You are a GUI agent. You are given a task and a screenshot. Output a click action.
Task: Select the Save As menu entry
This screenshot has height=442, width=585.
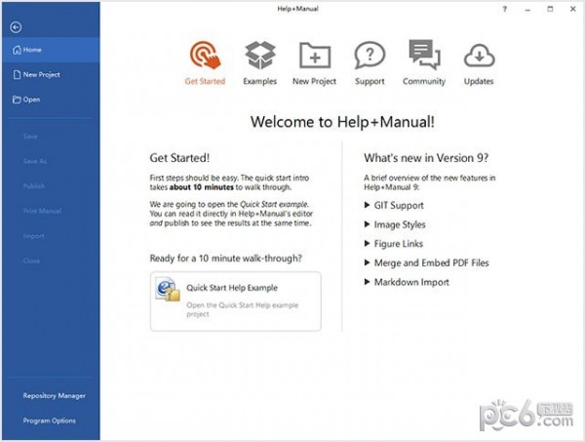click(35, 161)
